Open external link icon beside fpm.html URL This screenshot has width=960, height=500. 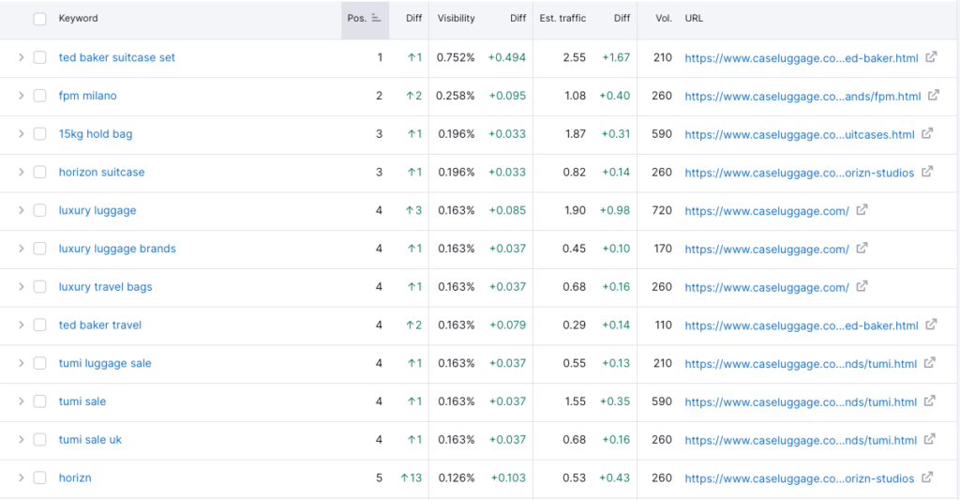pyautogui.click(x=934, y=95)
